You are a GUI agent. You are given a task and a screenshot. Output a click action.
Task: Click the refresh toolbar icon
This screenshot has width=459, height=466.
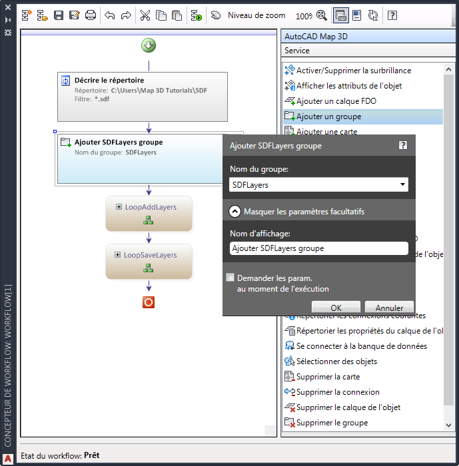click(373, 15)
